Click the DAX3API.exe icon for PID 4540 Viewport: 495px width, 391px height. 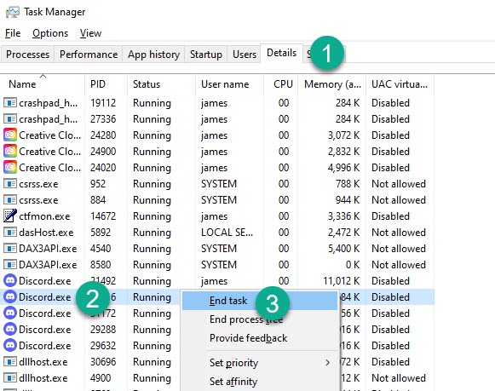(x=10, y=249)
